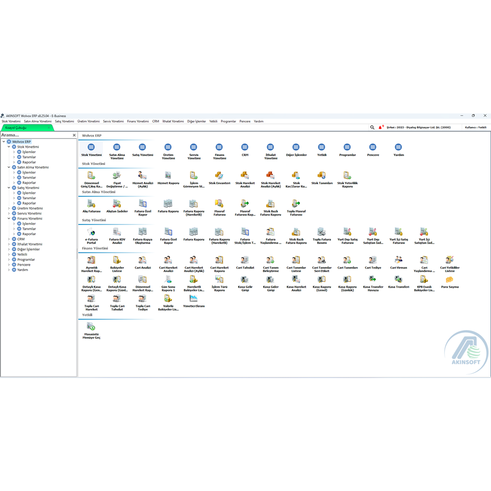Screen dimensions: 491x491
Task: Collapse the Stok Yönetimi tree node
Action: 9,147
